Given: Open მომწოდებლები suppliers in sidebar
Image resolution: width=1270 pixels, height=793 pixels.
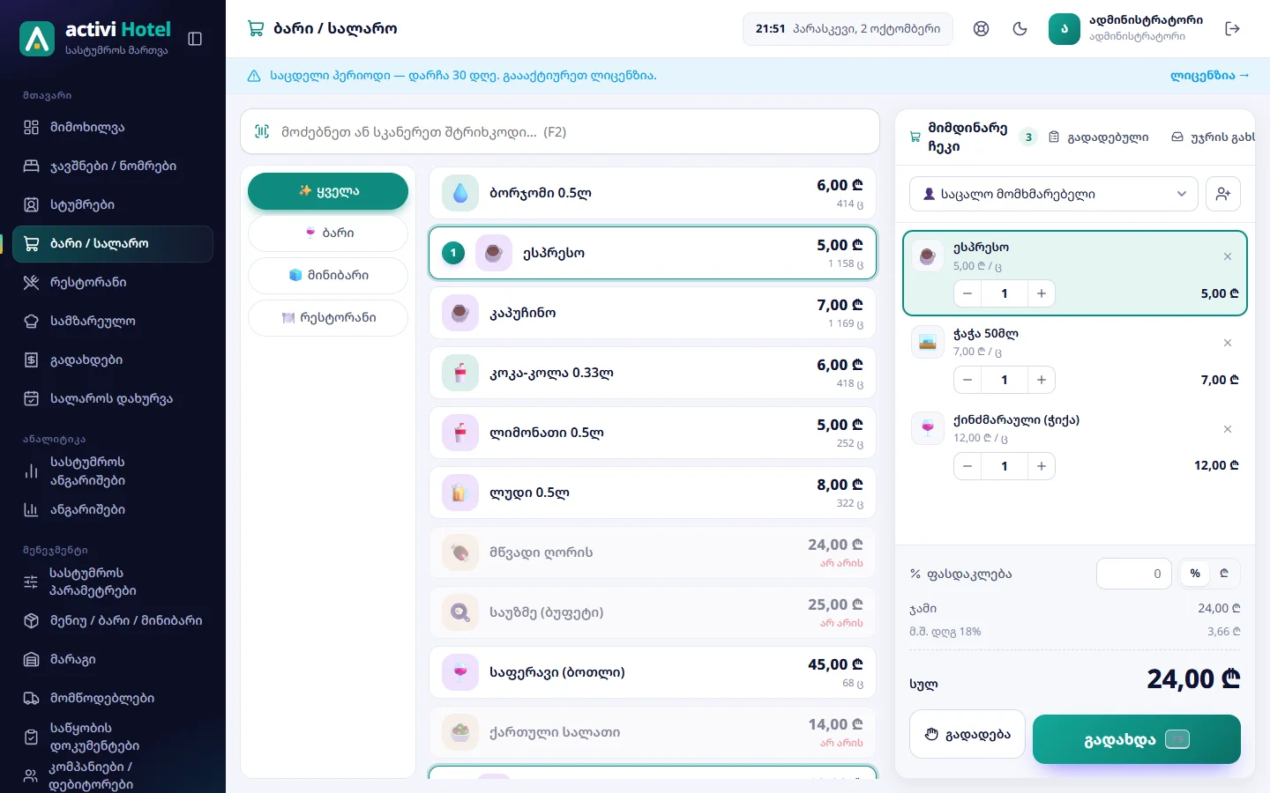Looking at the screenshot, I should coord(113,699).
